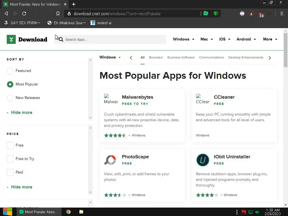Check the Free to Try price filter
This screenshot has height=216, width=288.
(x=10, y=159)
